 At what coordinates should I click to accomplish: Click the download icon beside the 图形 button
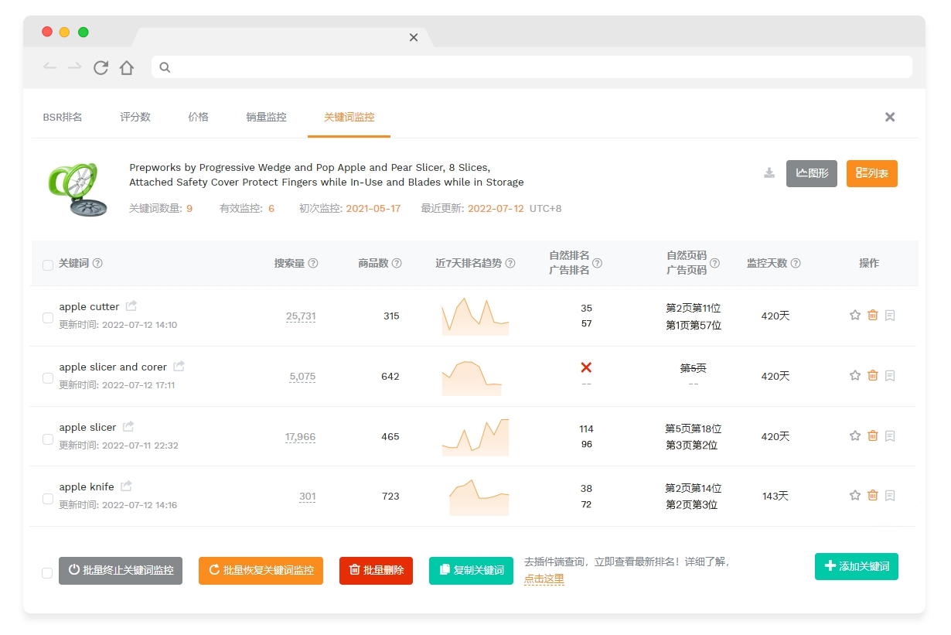[769, 173]
